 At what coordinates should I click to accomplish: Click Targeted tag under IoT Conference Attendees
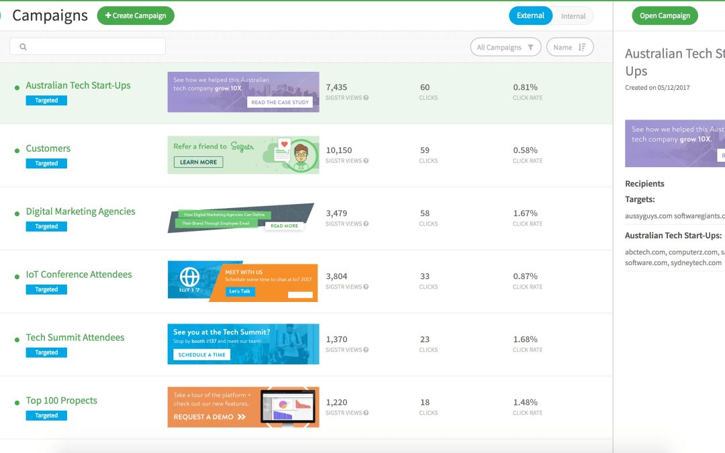click(x=46, y=289)
